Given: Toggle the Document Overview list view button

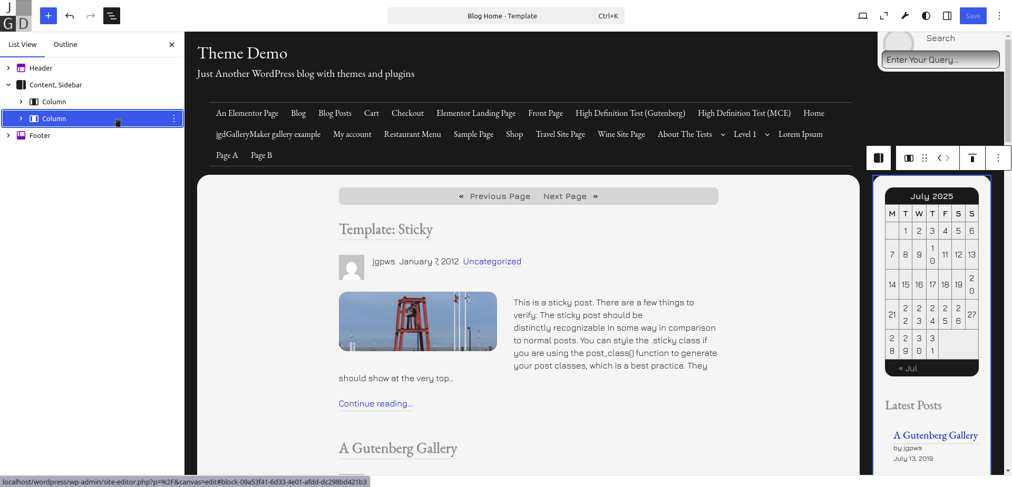Looking at the screenshot, I should click(112, 16).
